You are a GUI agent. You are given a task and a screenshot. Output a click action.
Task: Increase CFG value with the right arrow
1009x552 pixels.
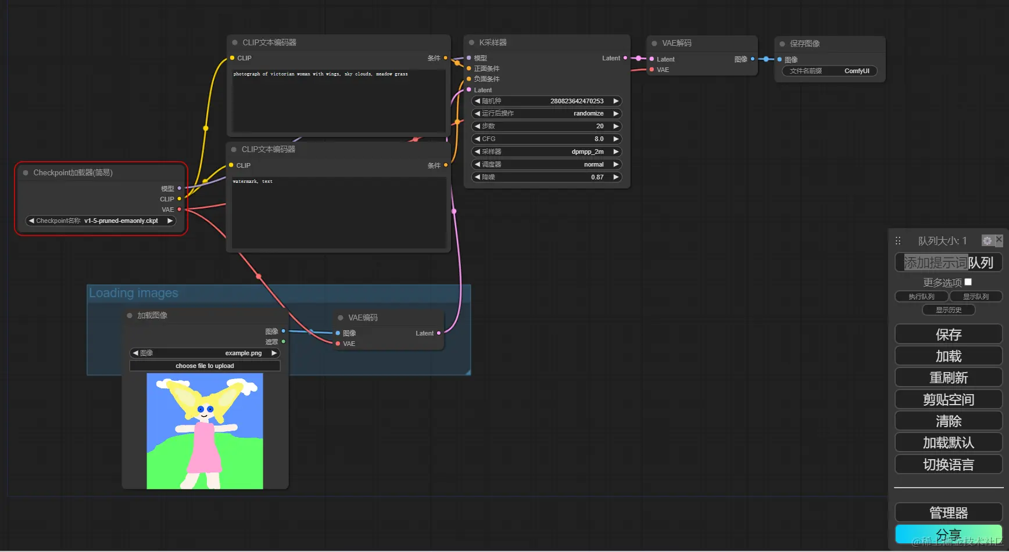click(616, 139)
